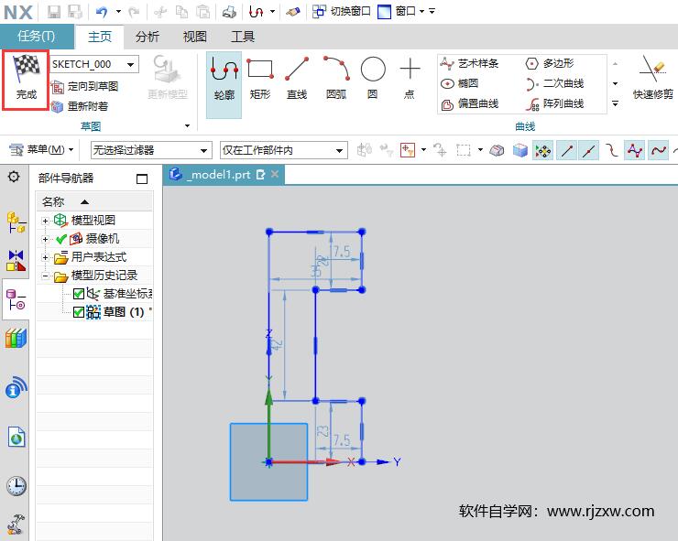Viewport: 678px width, 541px height.
Task: Open the curve gallery more arrow
Action: (616, 103)
